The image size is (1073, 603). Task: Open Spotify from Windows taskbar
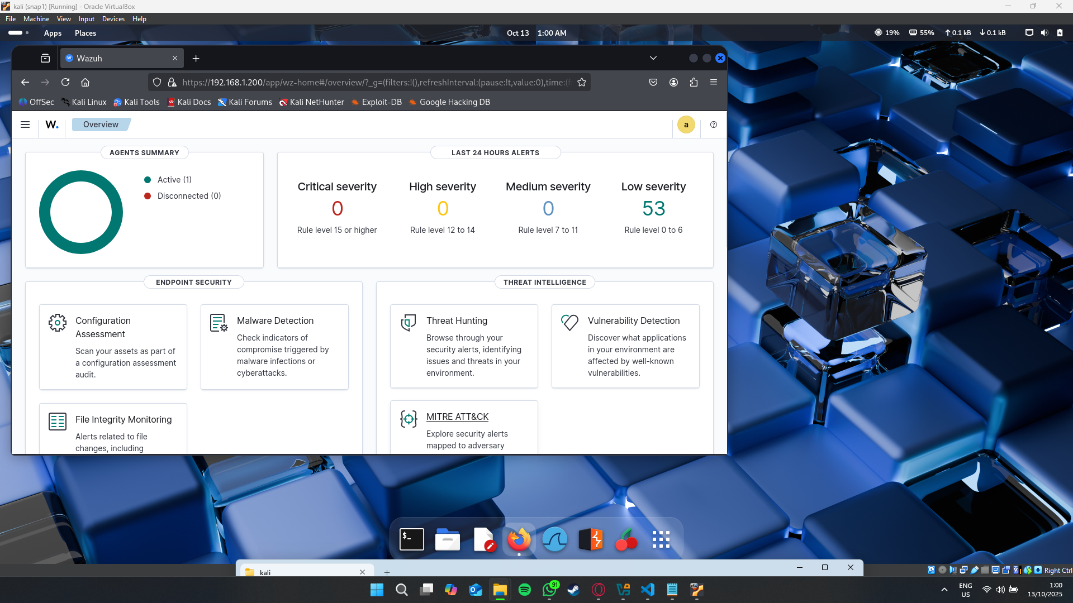tap(525, 590)
